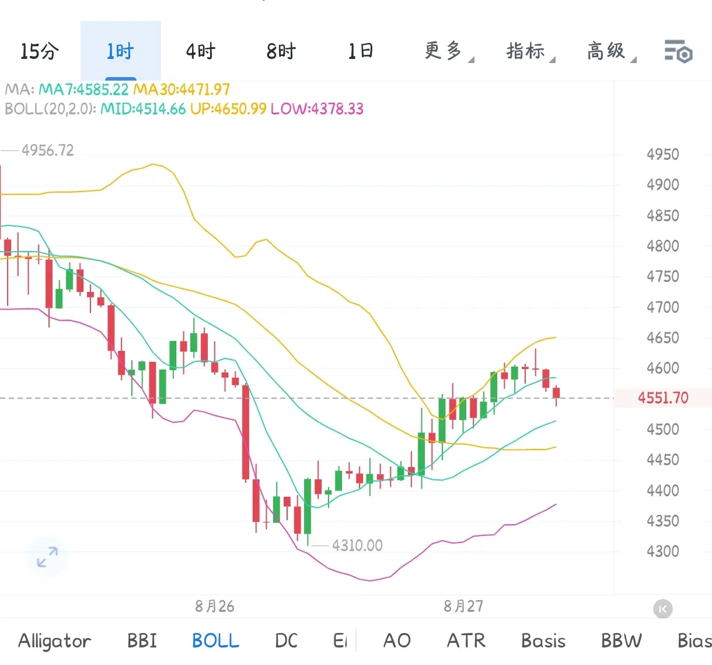Click the 4310.00 low price label
Viewport: 712px width, 665px height.
click(x=357, y=545)
